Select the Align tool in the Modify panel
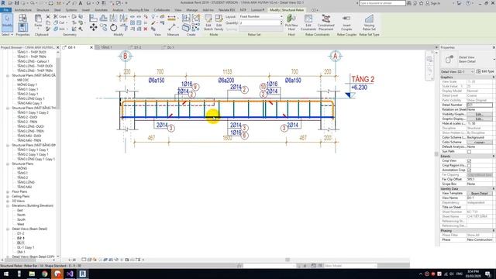The image size is (496, 279). (93, 18)
